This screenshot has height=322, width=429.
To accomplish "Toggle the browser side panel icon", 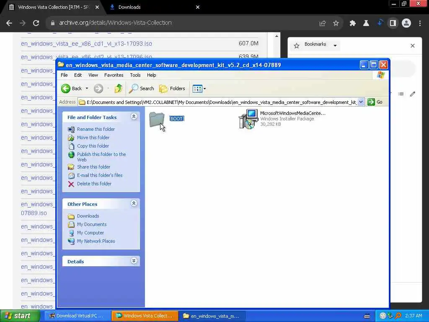I will pos(393,23).
